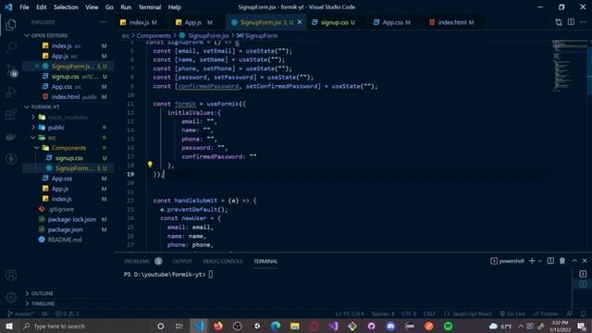This screenshot has height=333, width=592.
Task: Split the terminal panel
Action: click(x=550, y=261)
